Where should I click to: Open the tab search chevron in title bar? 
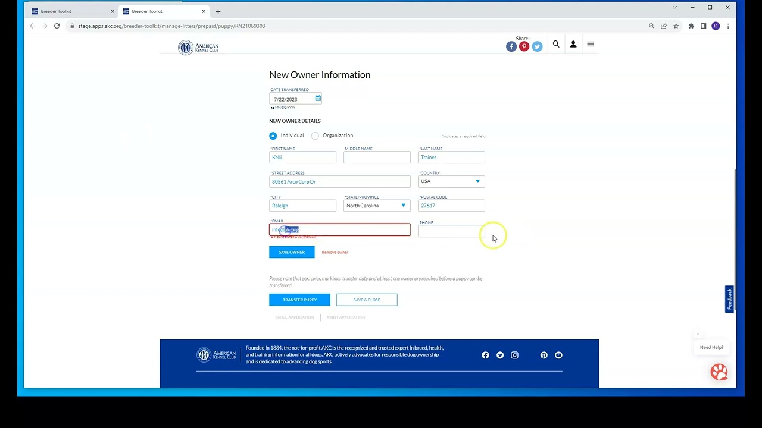point(674,8)
